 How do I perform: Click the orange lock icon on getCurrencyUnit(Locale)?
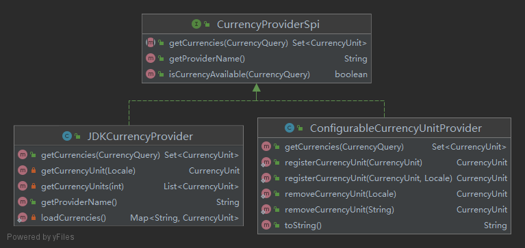click(33, 171)
